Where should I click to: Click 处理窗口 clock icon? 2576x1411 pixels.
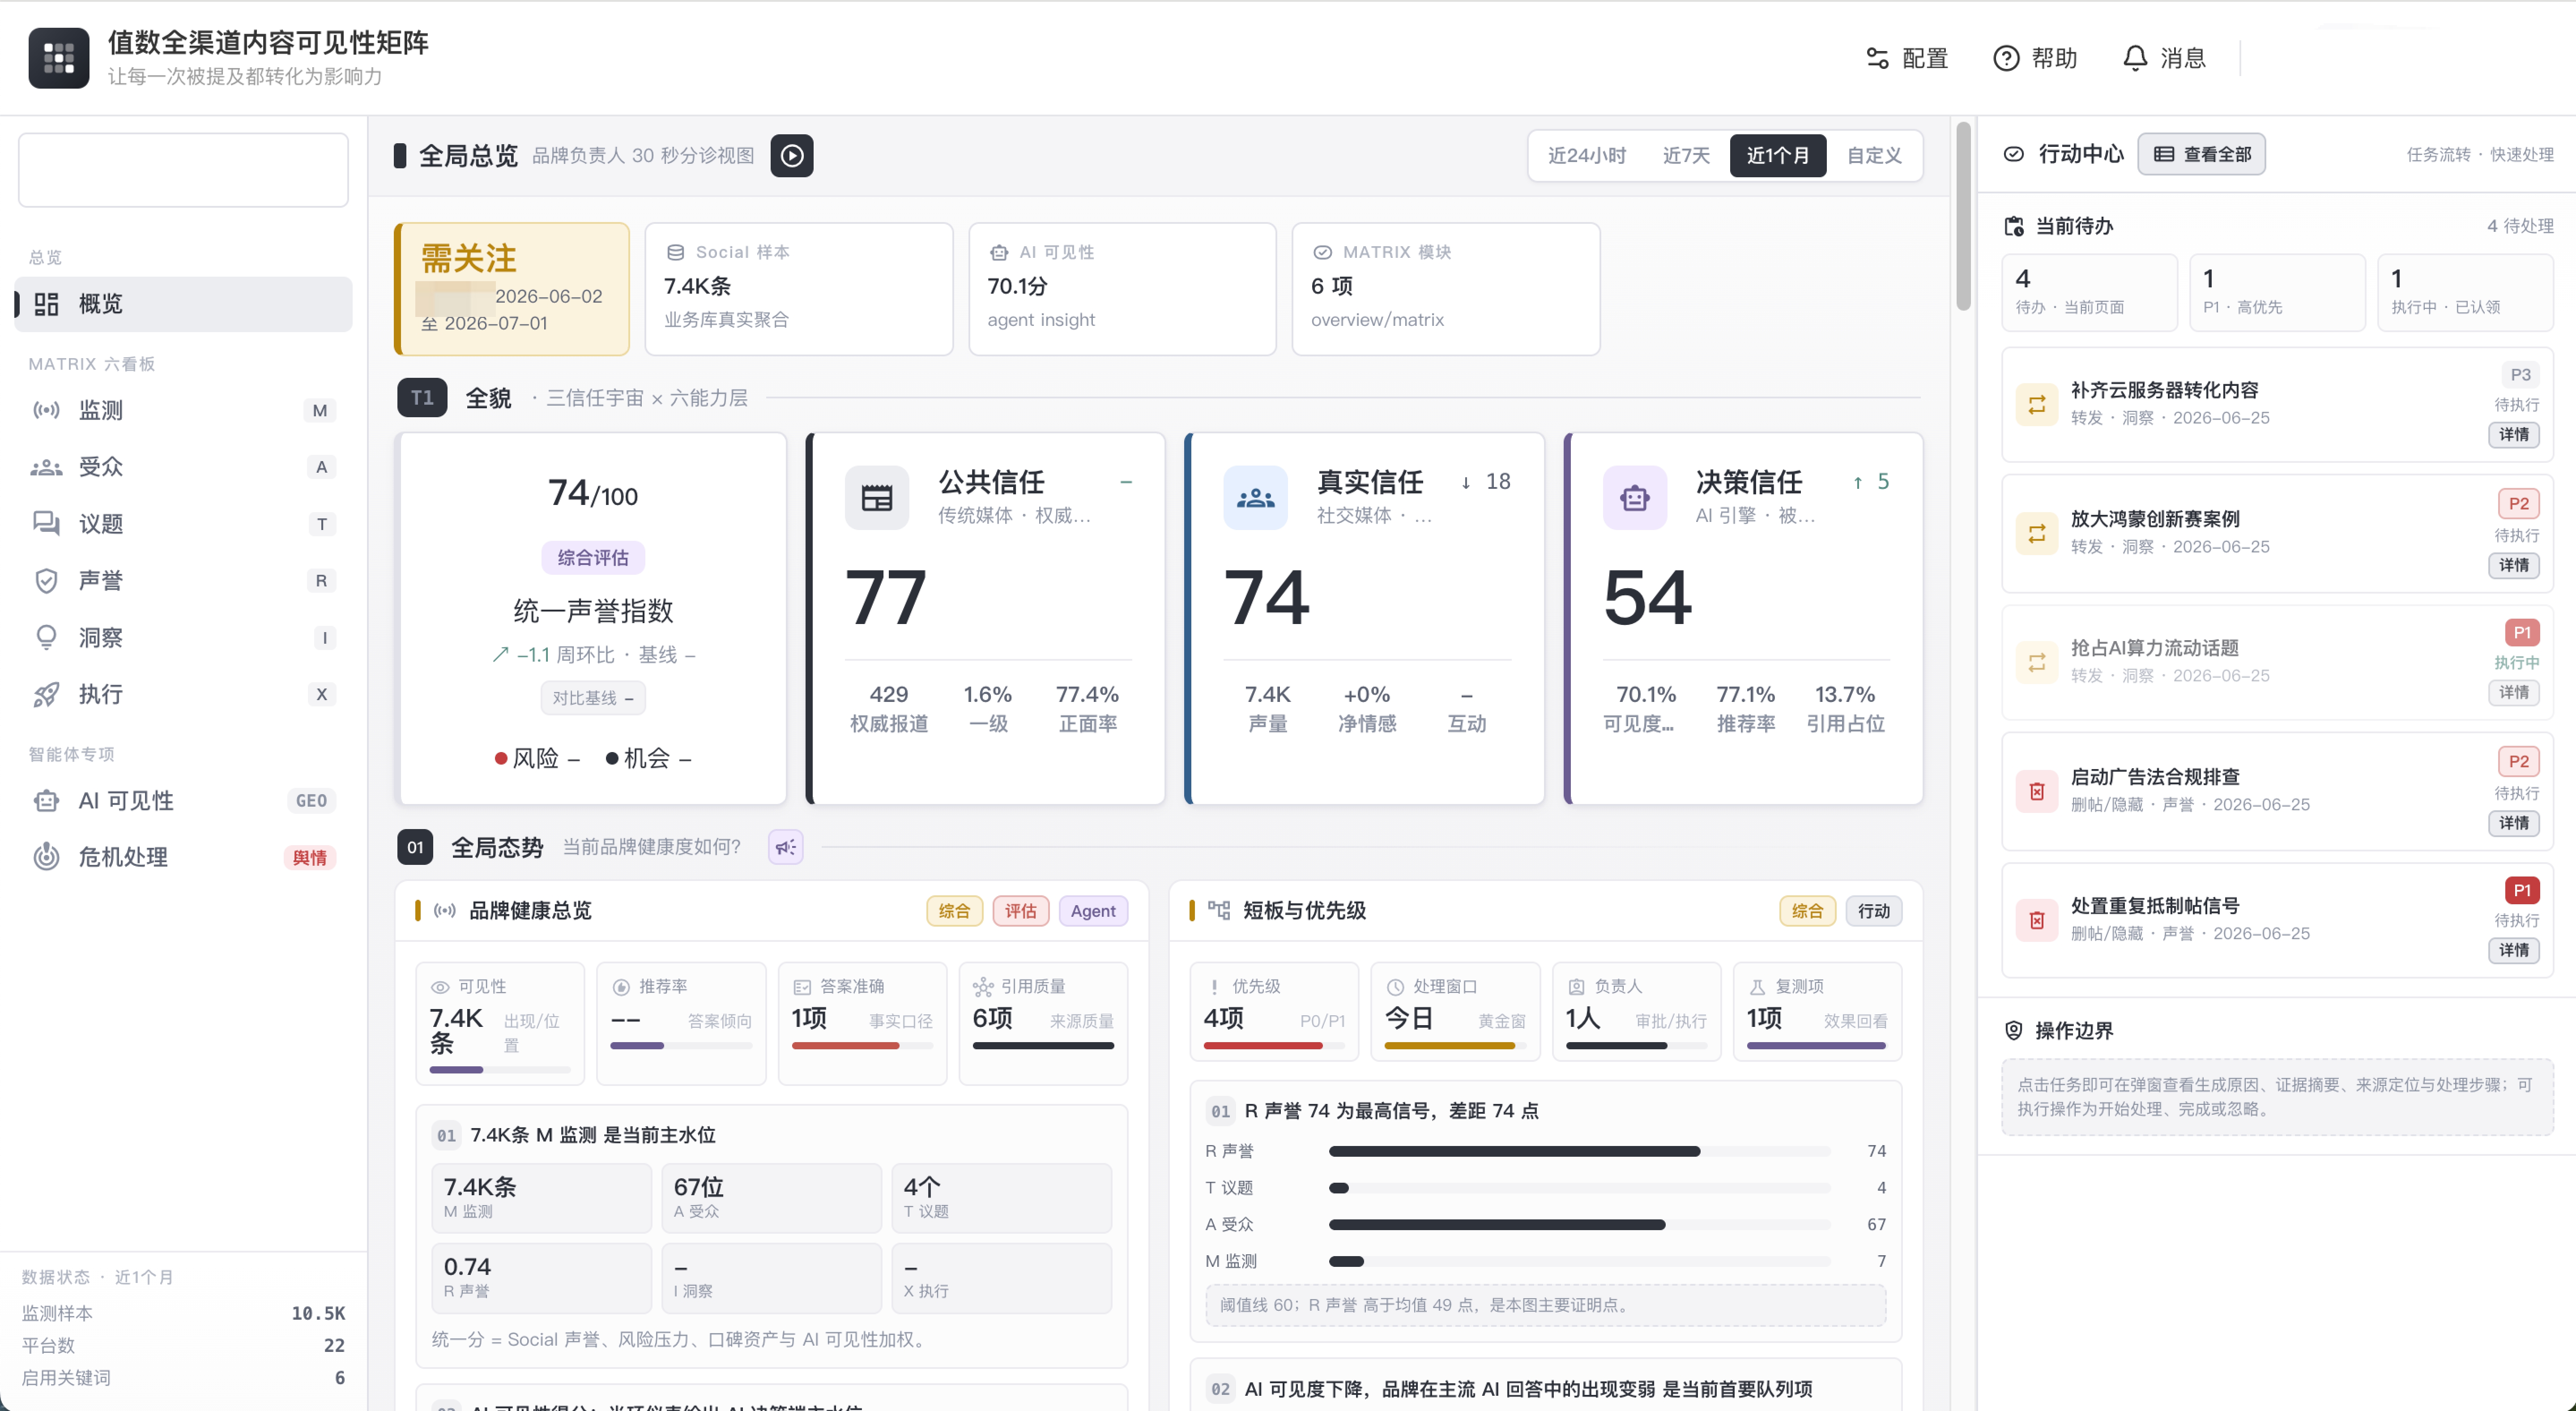pos(1395,987)
